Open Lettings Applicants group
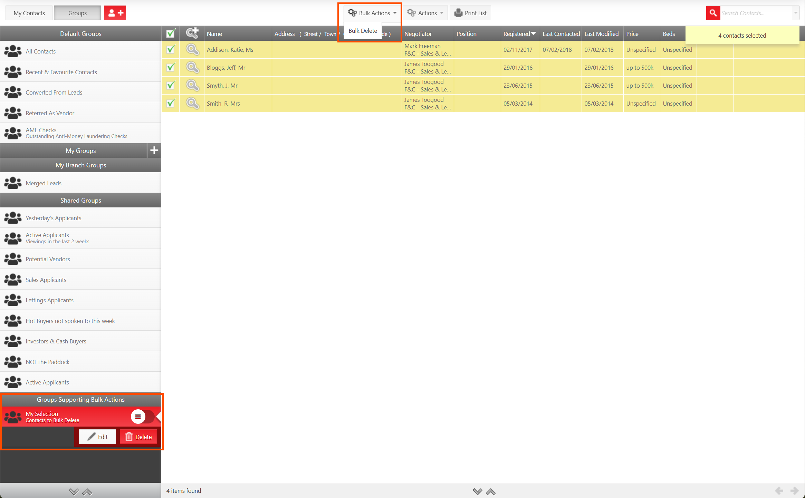Viewport: 805px width, 498px height. tap(81, 300)
